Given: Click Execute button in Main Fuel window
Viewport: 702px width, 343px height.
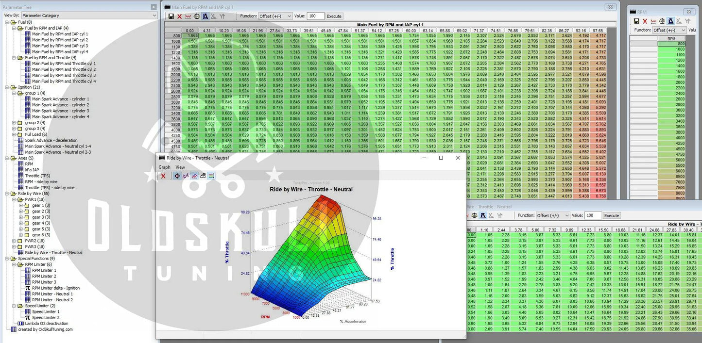Looking at the screenshot, I should click(x=334, y=16).
